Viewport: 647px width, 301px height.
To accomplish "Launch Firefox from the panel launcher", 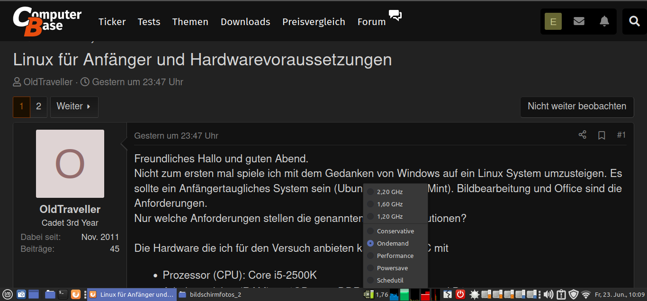I will [75, 294].
